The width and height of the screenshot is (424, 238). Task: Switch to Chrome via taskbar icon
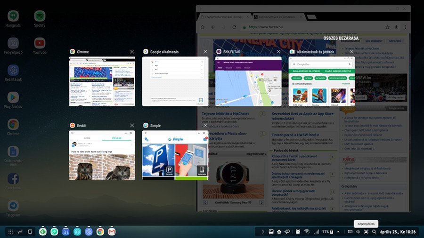pyautogui.click(x=100, y=231)
